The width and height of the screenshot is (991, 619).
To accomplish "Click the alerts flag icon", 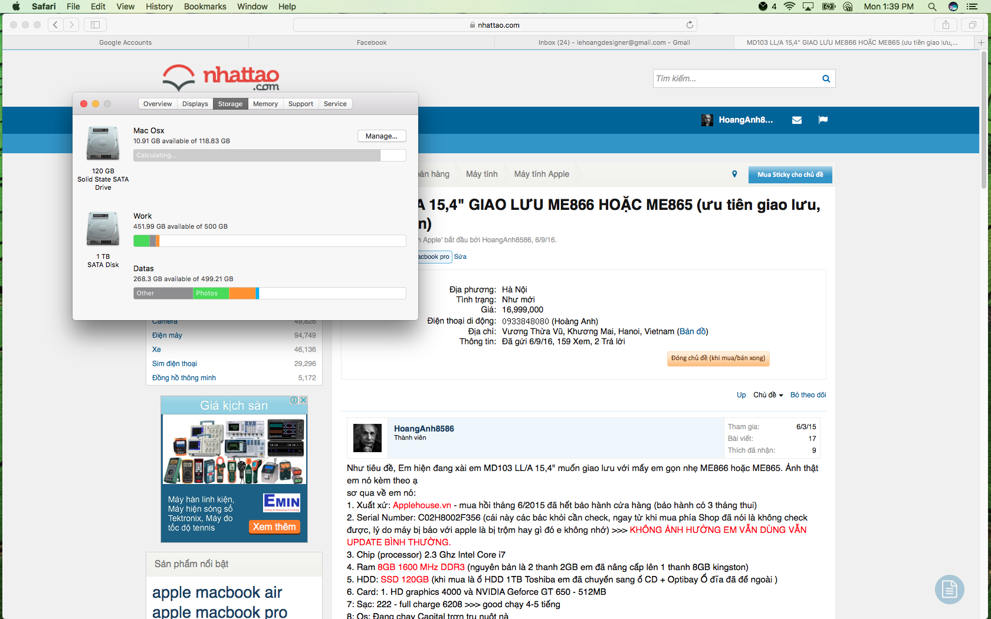I will click(823, 120).
